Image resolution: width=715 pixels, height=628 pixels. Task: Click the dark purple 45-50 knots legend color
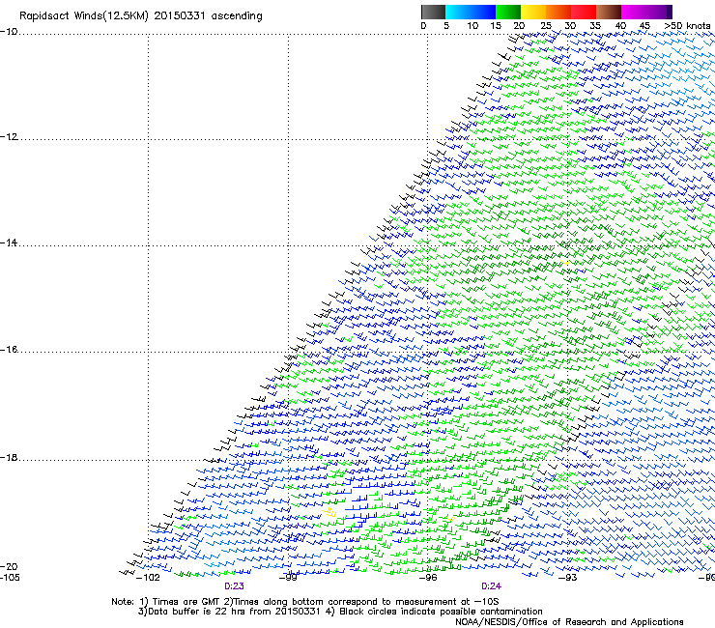659,12
